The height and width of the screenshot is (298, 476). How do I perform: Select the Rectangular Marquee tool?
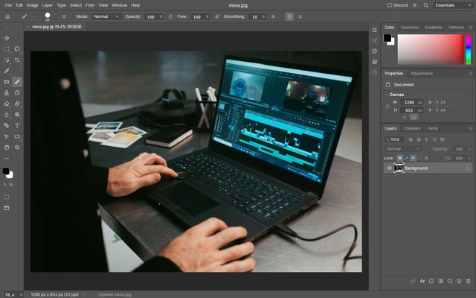point(7,49)
